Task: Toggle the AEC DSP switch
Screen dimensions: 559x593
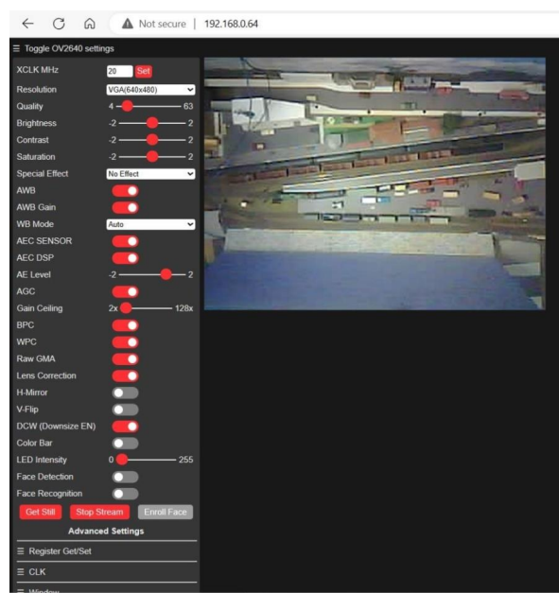Action: coord(125,258)
